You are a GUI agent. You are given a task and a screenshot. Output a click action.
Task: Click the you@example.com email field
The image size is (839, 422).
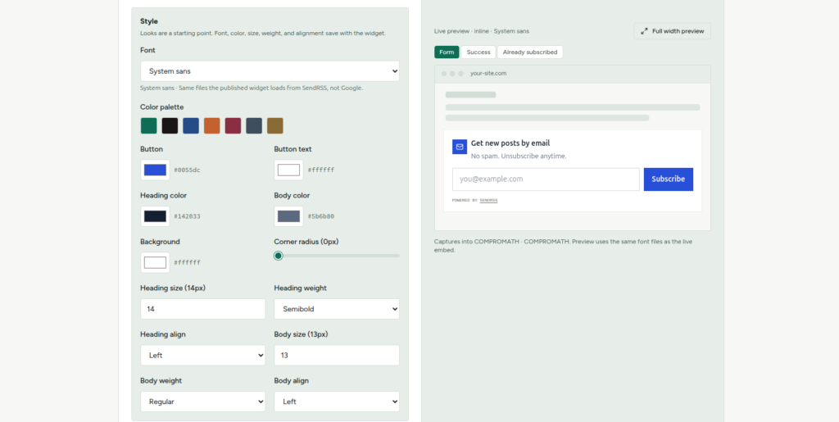pos(546,179)
